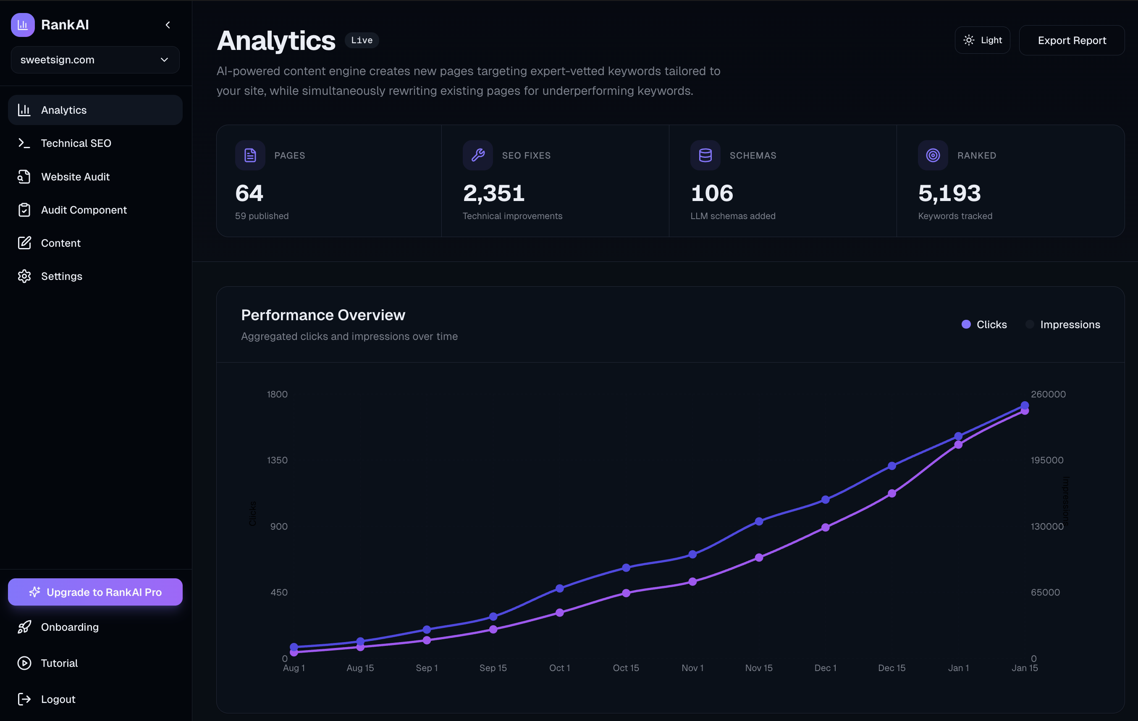The height and width of the screenshot is (721, 1138).
Task: Select the Content edit icon
Action: tap(25, 243)
